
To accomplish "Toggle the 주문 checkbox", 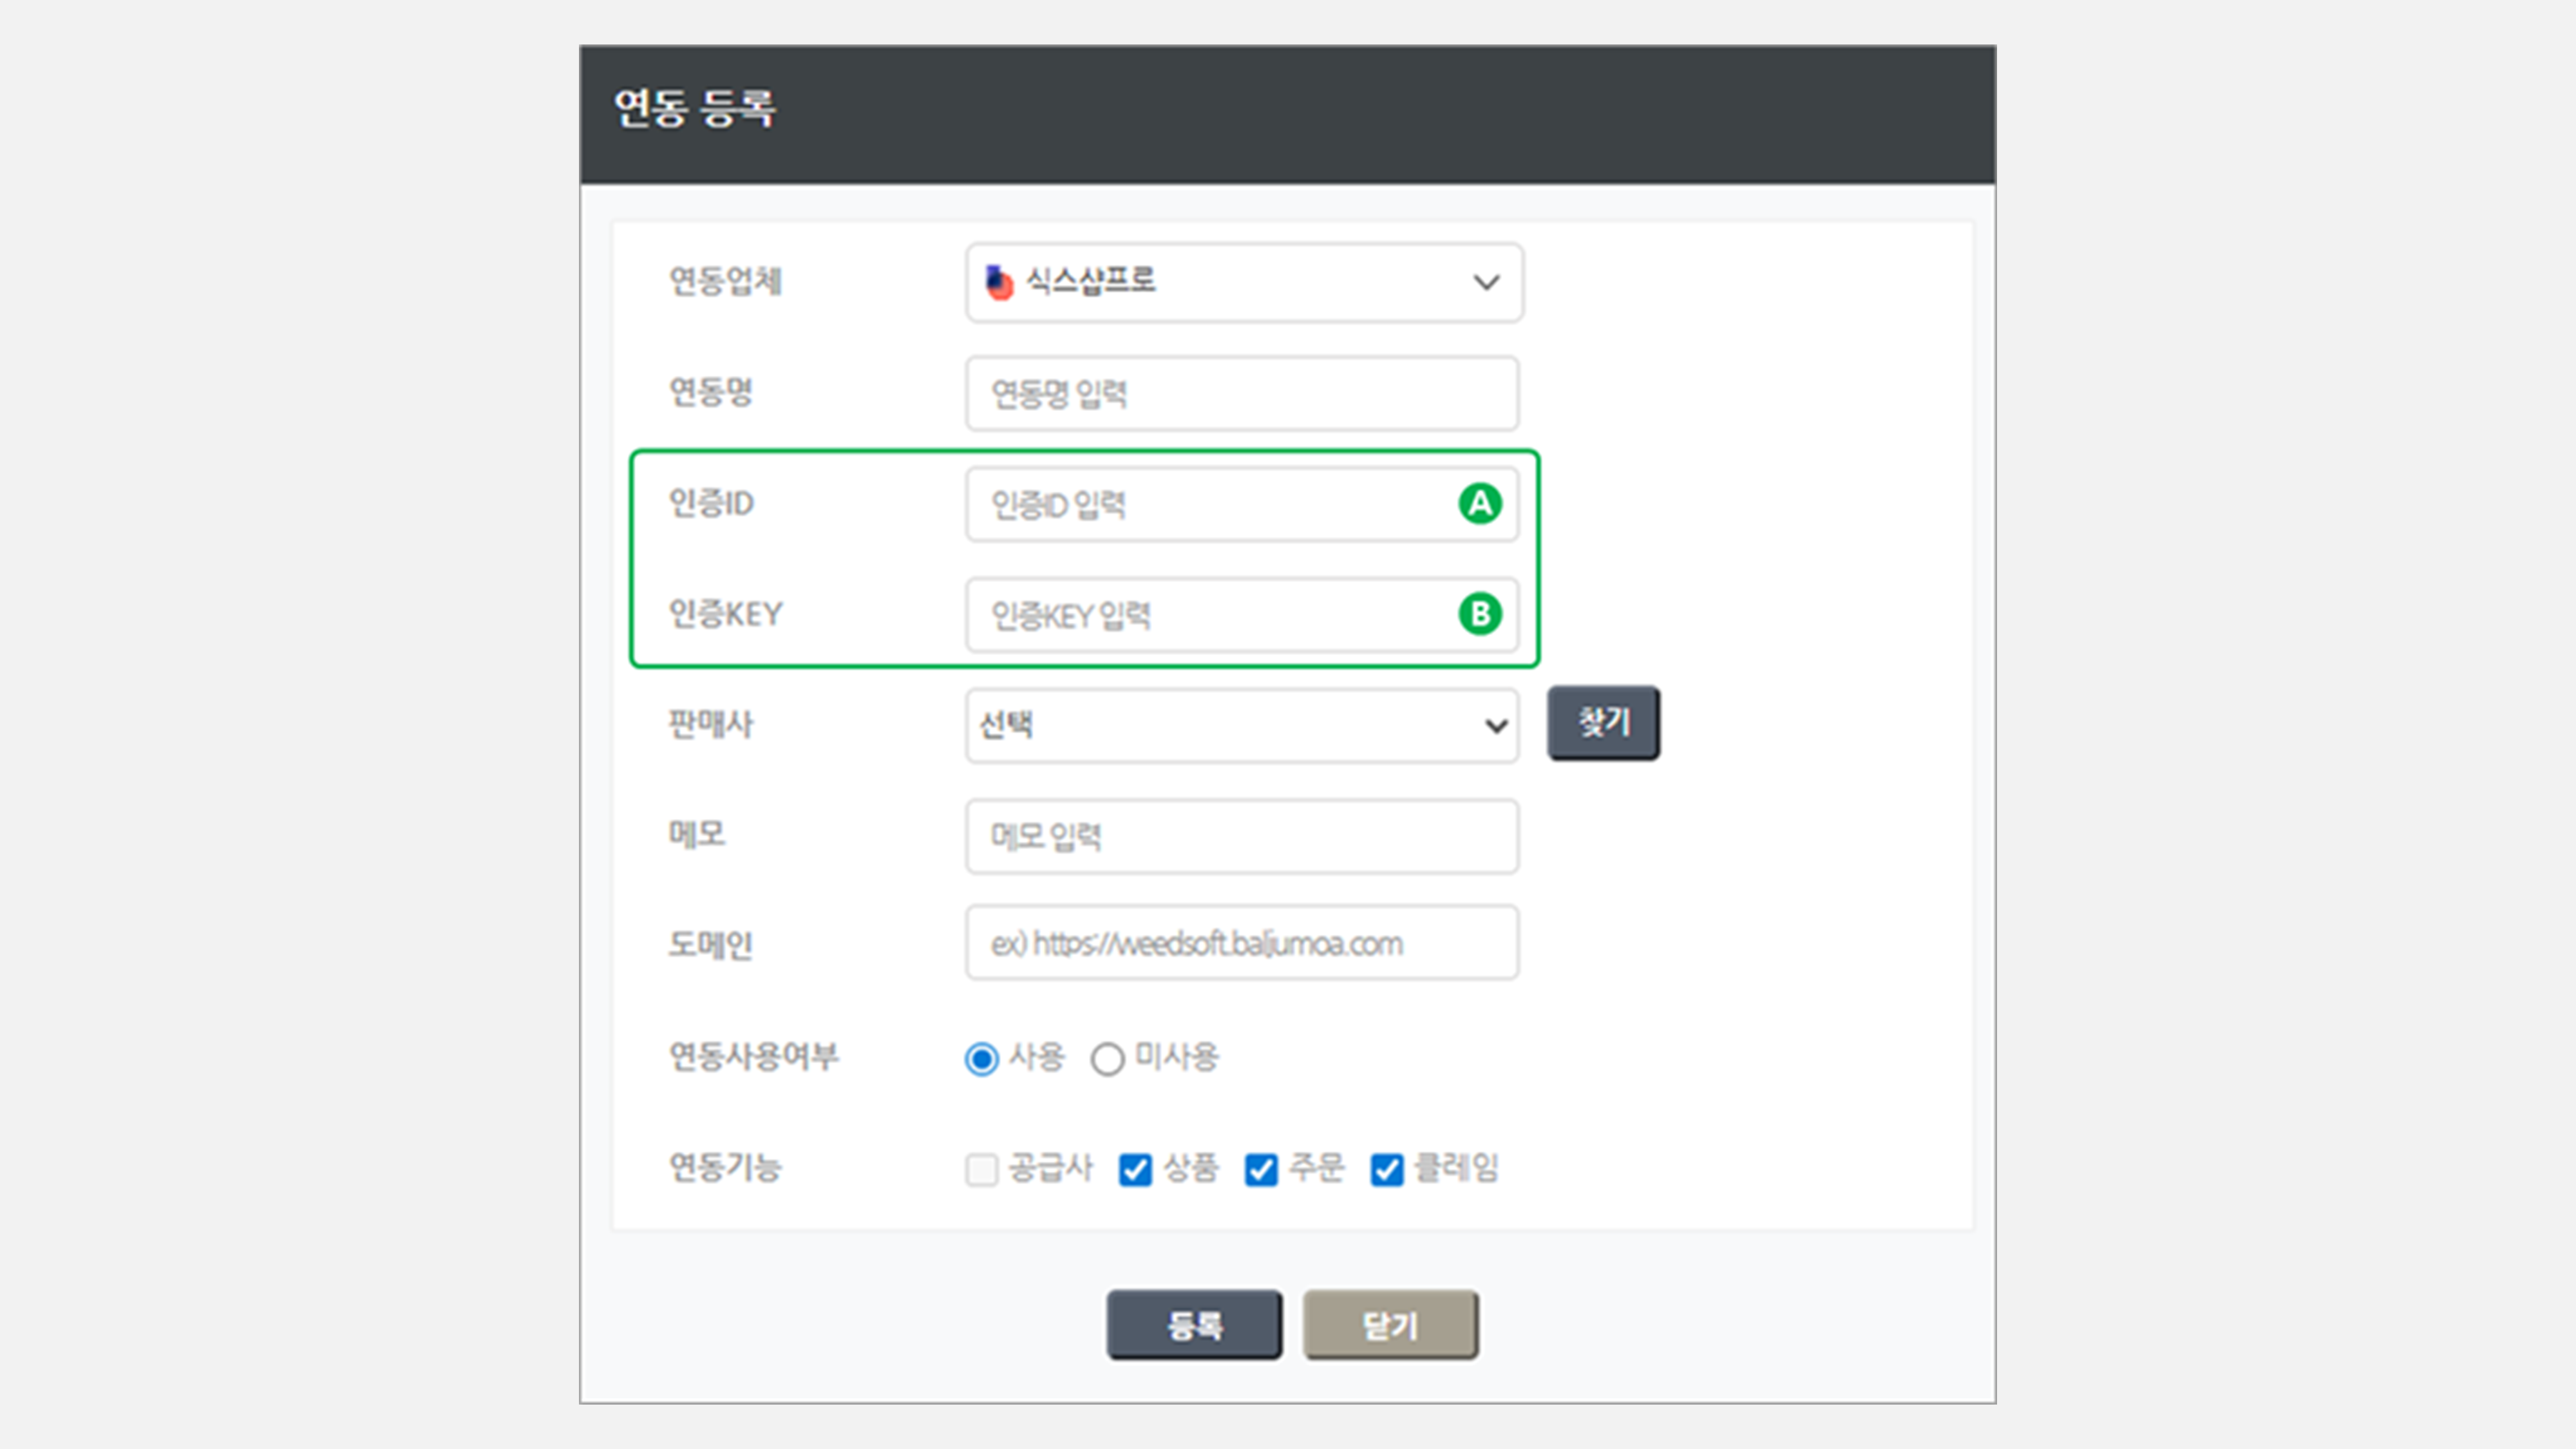I will (1260, 1169).
